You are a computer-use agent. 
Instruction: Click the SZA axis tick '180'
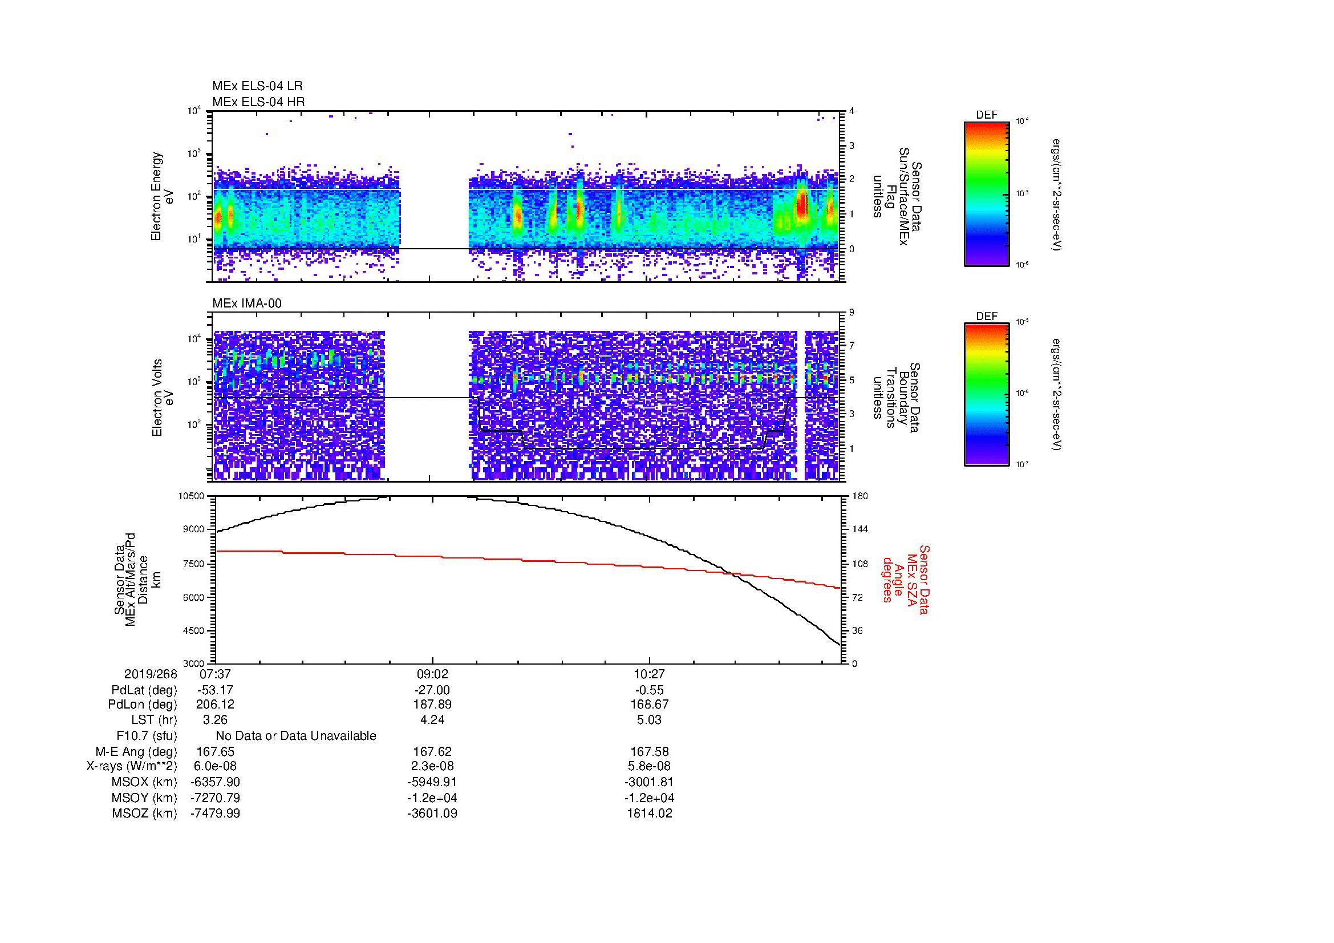(x=860, y=496)
